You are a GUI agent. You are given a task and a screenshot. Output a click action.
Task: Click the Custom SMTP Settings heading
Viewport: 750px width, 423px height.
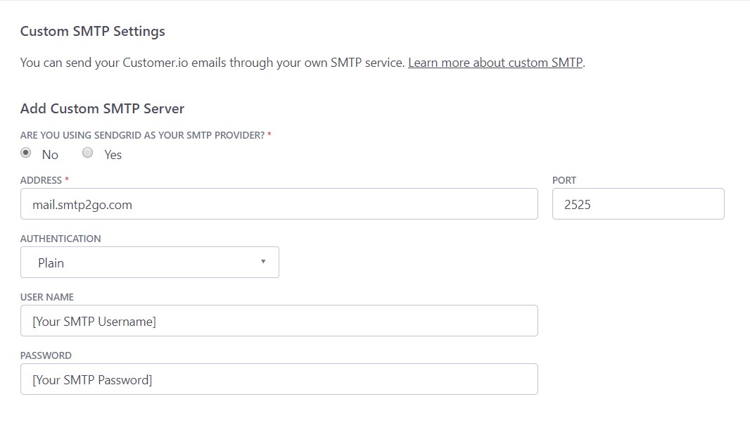(93, 31)
